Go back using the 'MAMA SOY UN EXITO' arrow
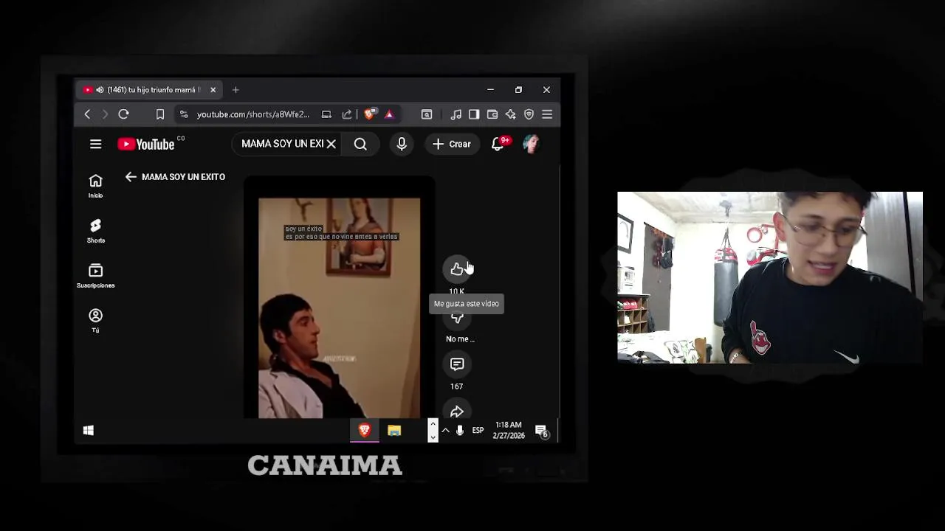The height and width of the screenshot is (531, 945). point(131,177)
